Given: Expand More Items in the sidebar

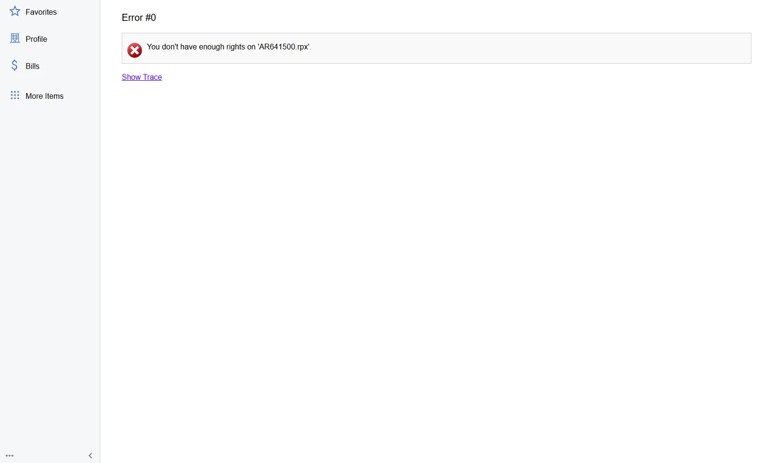Looking at the screenshot, I should click(x=50, y=96).
